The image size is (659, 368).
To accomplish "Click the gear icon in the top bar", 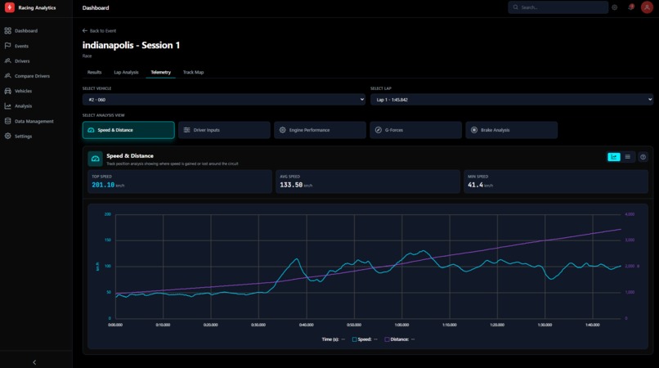I will 615,7.
